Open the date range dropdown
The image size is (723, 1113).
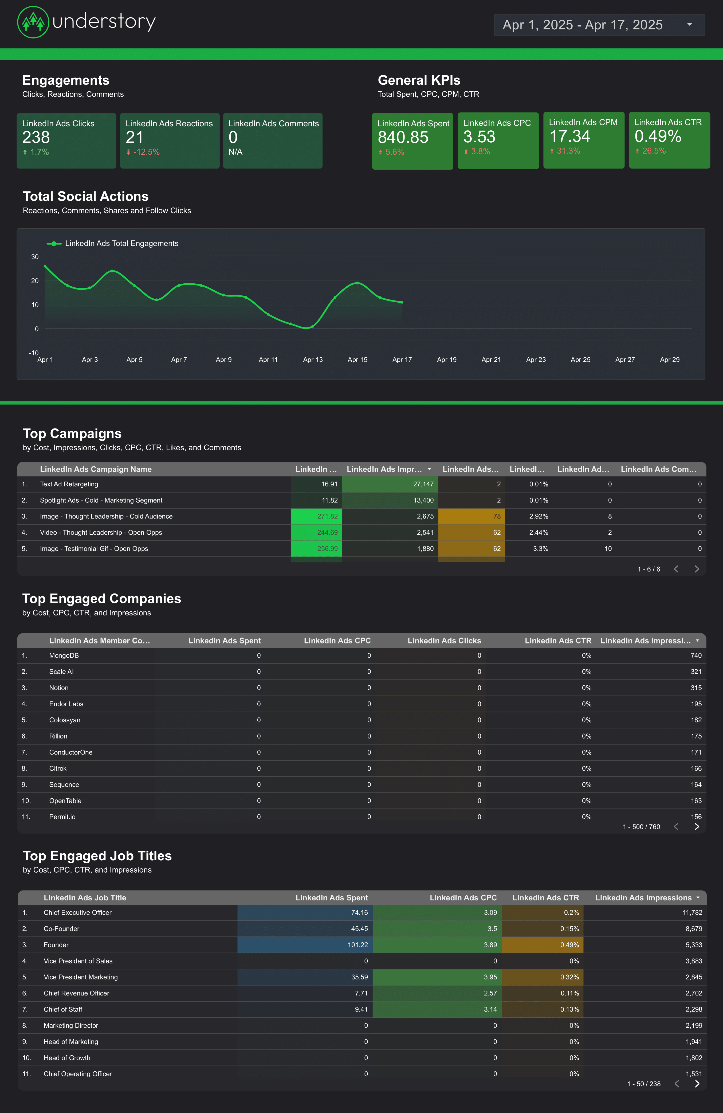click(599, 25)
